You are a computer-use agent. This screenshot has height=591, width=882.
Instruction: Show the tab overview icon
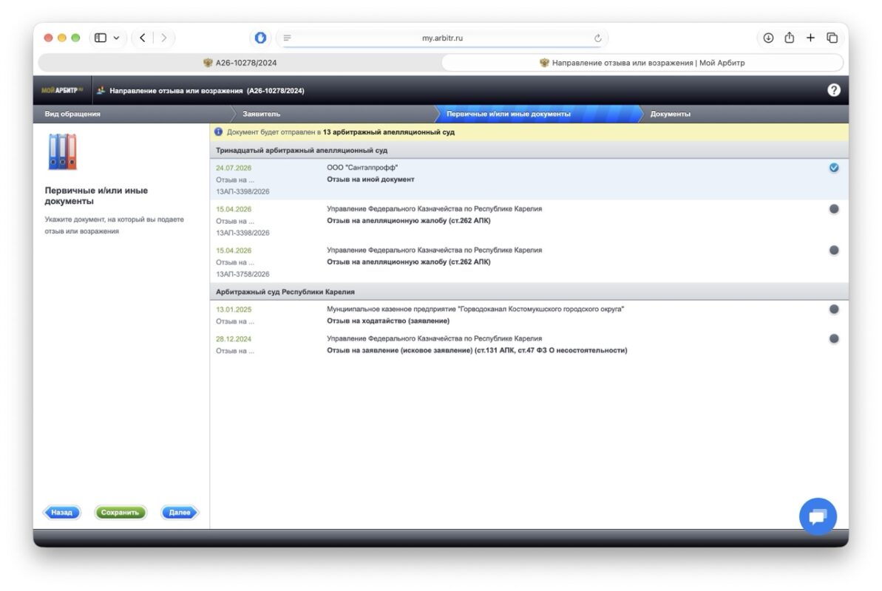(x=832, y=38)
